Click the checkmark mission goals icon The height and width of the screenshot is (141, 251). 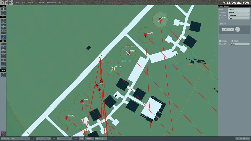3,33
